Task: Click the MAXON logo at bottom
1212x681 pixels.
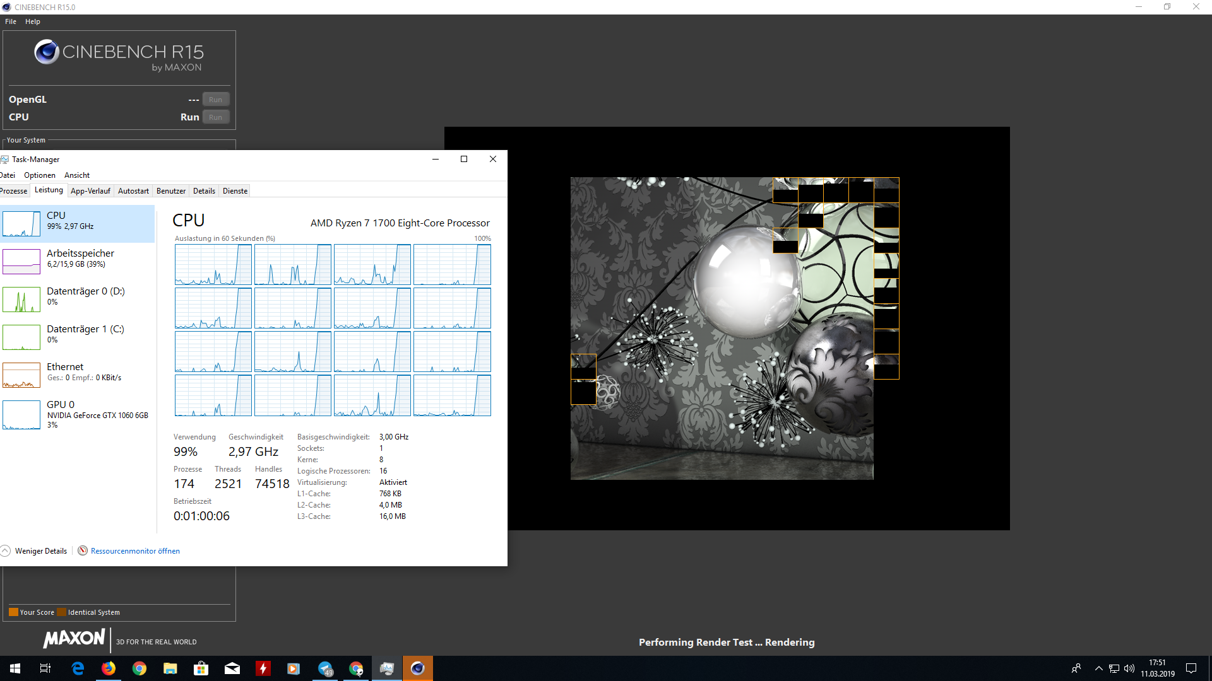Action: point(74,639)
